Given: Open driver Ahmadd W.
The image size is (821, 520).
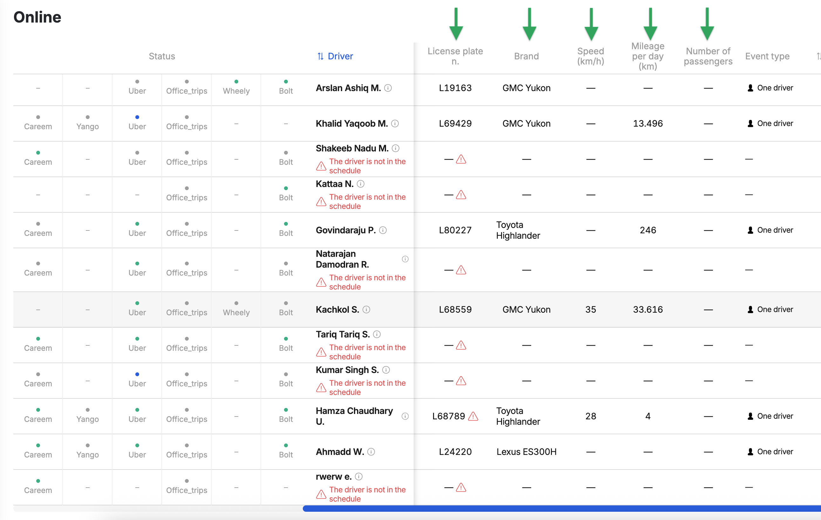Looking at the screenshot, I should coord(340,451).
